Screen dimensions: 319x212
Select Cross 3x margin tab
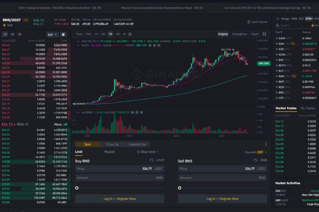(112, 145)
